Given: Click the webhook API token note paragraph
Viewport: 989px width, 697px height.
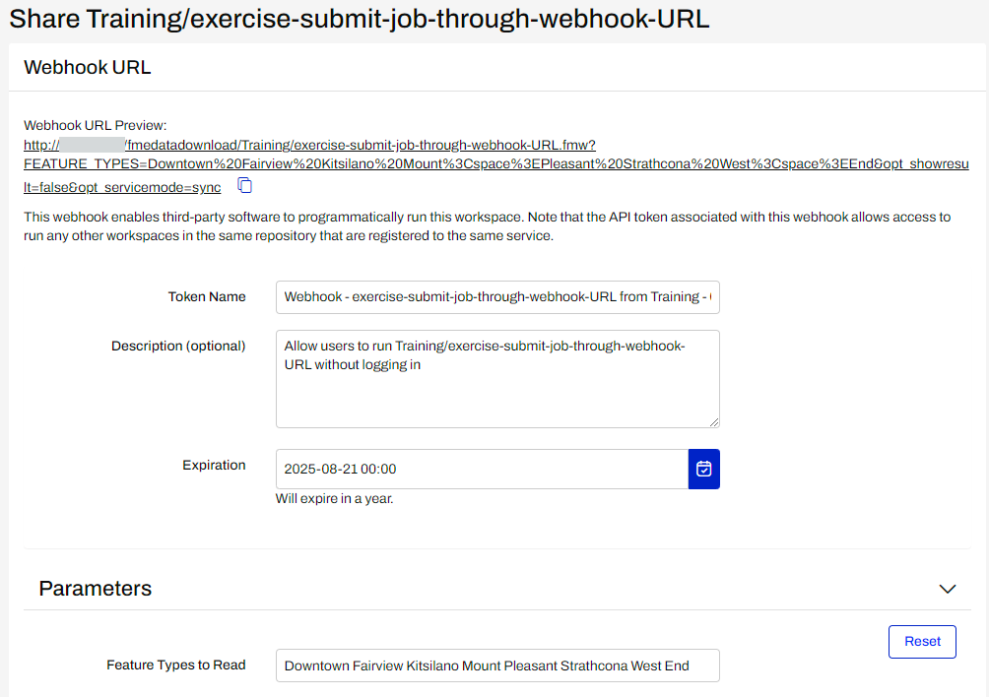Looking at the screenshot, I should [x=488, y=226].
